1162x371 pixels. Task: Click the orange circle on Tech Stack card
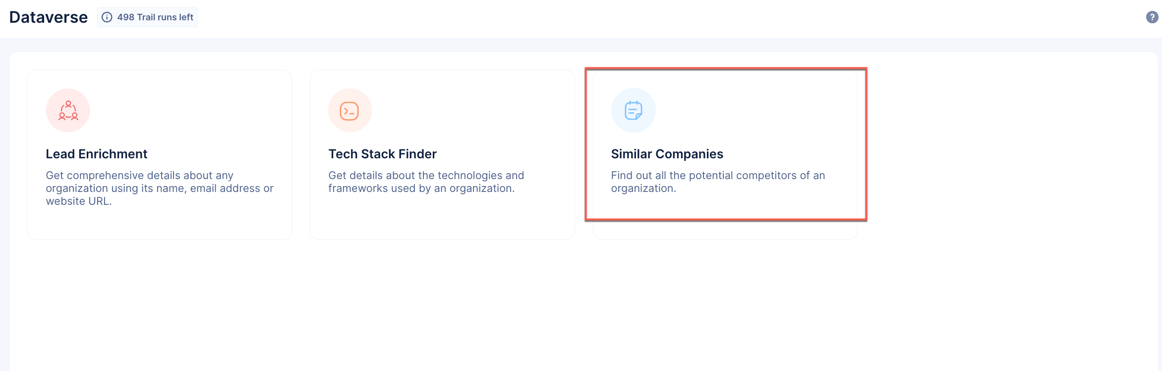pos(350,110)
